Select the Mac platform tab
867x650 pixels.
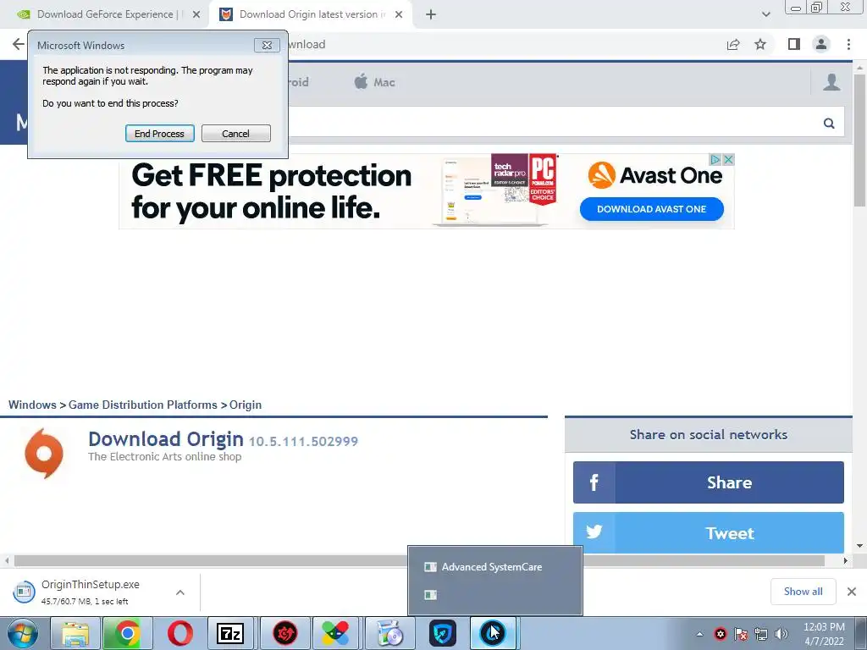(x=374, y=82)
